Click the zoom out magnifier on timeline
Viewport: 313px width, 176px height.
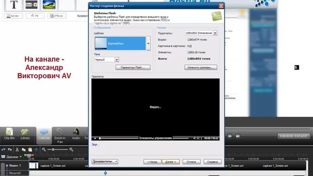click(x=44, y=150)
